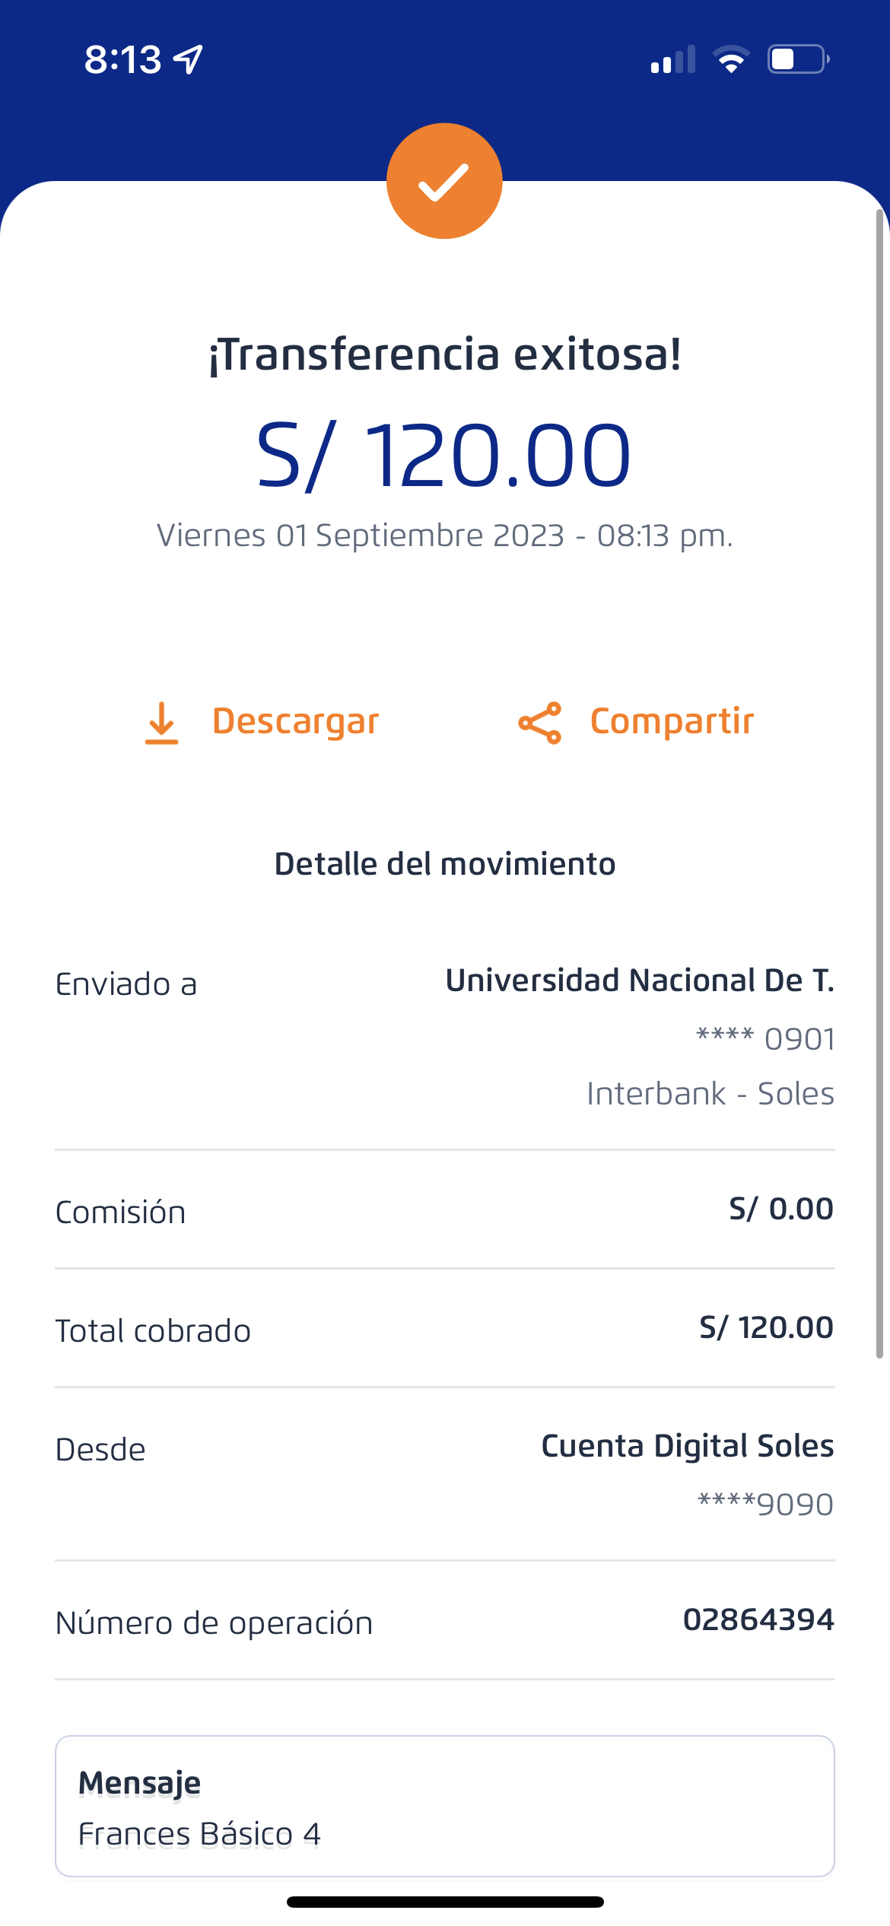This screenshot has width=890, height=1926.
Task: Tap the Interbank - Soles bank label
Action: click(x=710, y=1094)
